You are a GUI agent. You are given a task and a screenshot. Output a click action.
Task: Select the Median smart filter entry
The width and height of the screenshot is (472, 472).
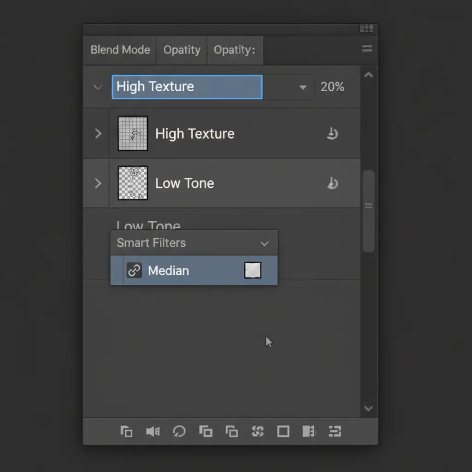[169, 271]
